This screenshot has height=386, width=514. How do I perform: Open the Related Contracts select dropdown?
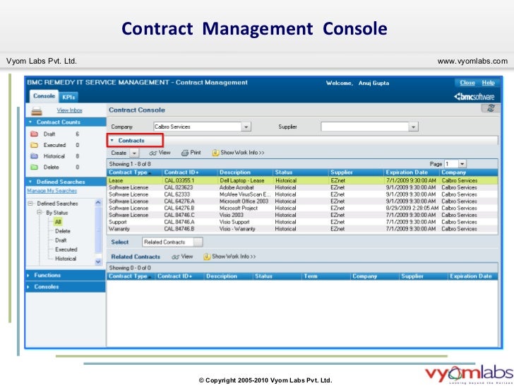point(198,242)
